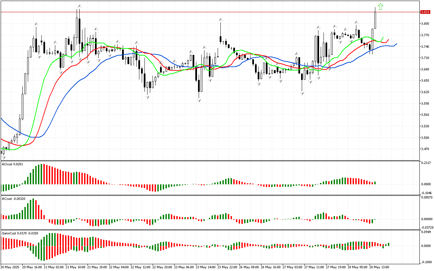Select the last bullish candle at the chart's right edge

point(376,20)
